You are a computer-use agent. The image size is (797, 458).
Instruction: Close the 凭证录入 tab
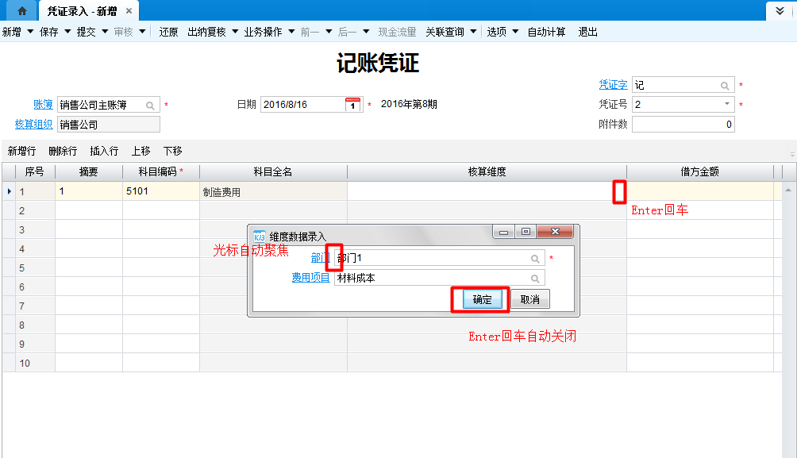tap(129, 11)
